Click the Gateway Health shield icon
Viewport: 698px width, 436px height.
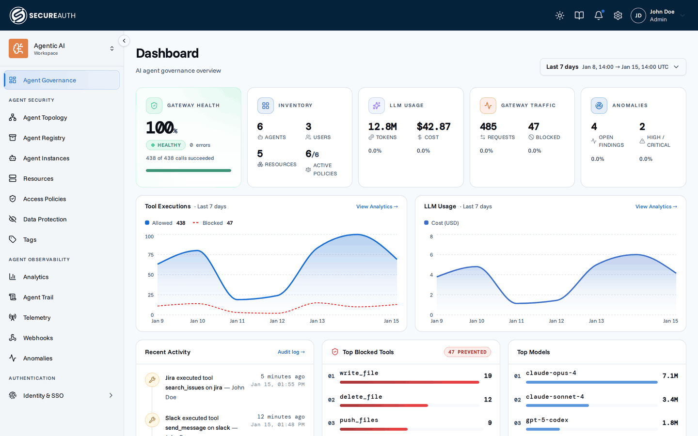pos(154,106)
